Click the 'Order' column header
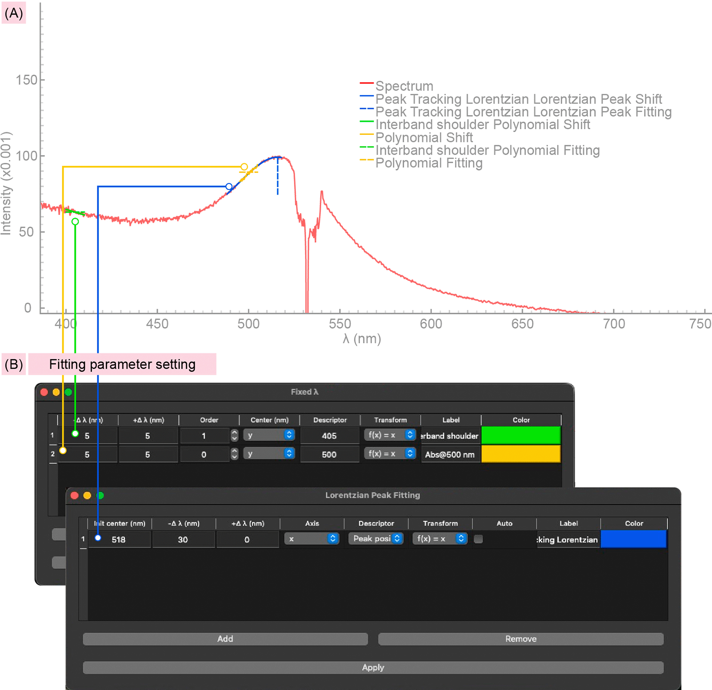 (209, 420)
